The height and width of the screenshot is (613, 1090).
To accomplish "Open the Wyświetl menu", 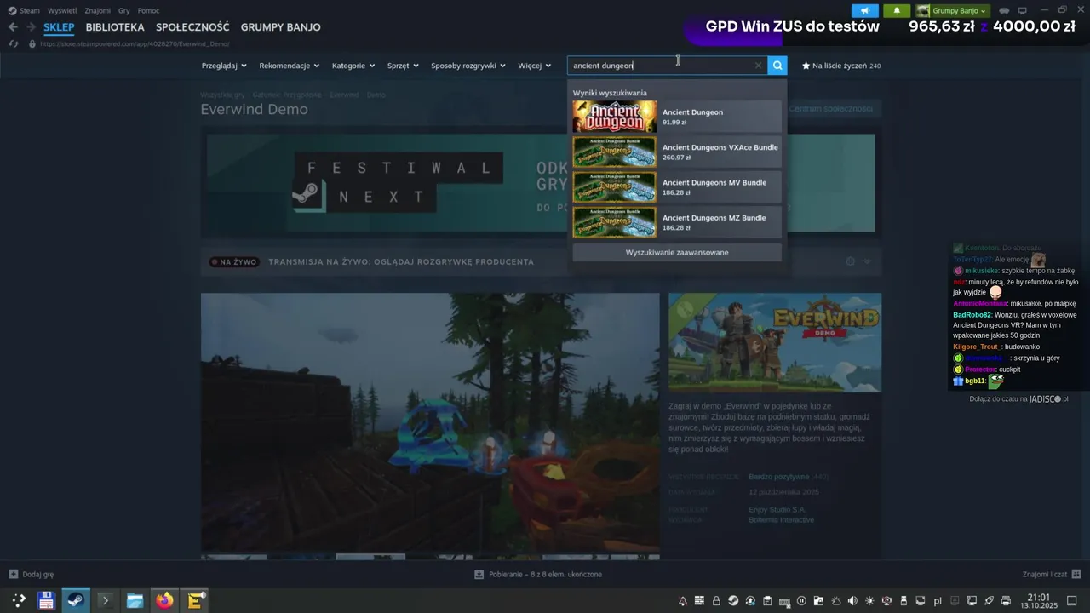I will pyautogui.click(x=61, y=11).
